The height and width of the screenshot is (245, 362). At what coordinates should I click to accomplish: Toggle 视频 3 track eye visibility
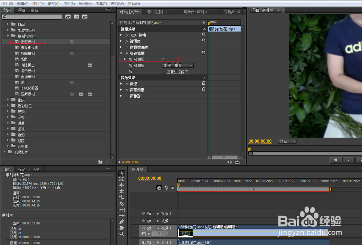pyautogui.click(x=143, y=214)
